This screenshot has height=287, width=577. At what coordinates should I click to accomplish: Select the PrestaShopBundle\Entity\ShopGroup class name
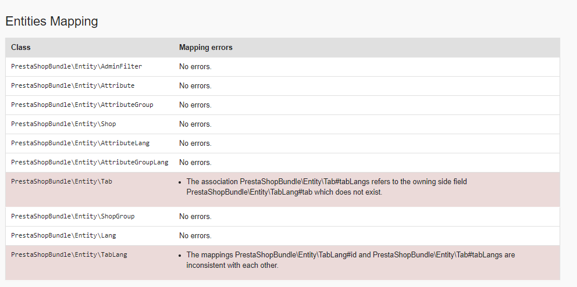pos(73,216)
